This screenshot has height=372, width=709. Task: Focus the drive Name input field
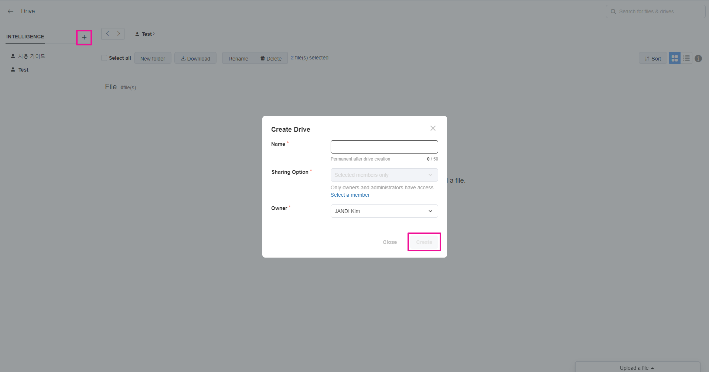point(384,147)
